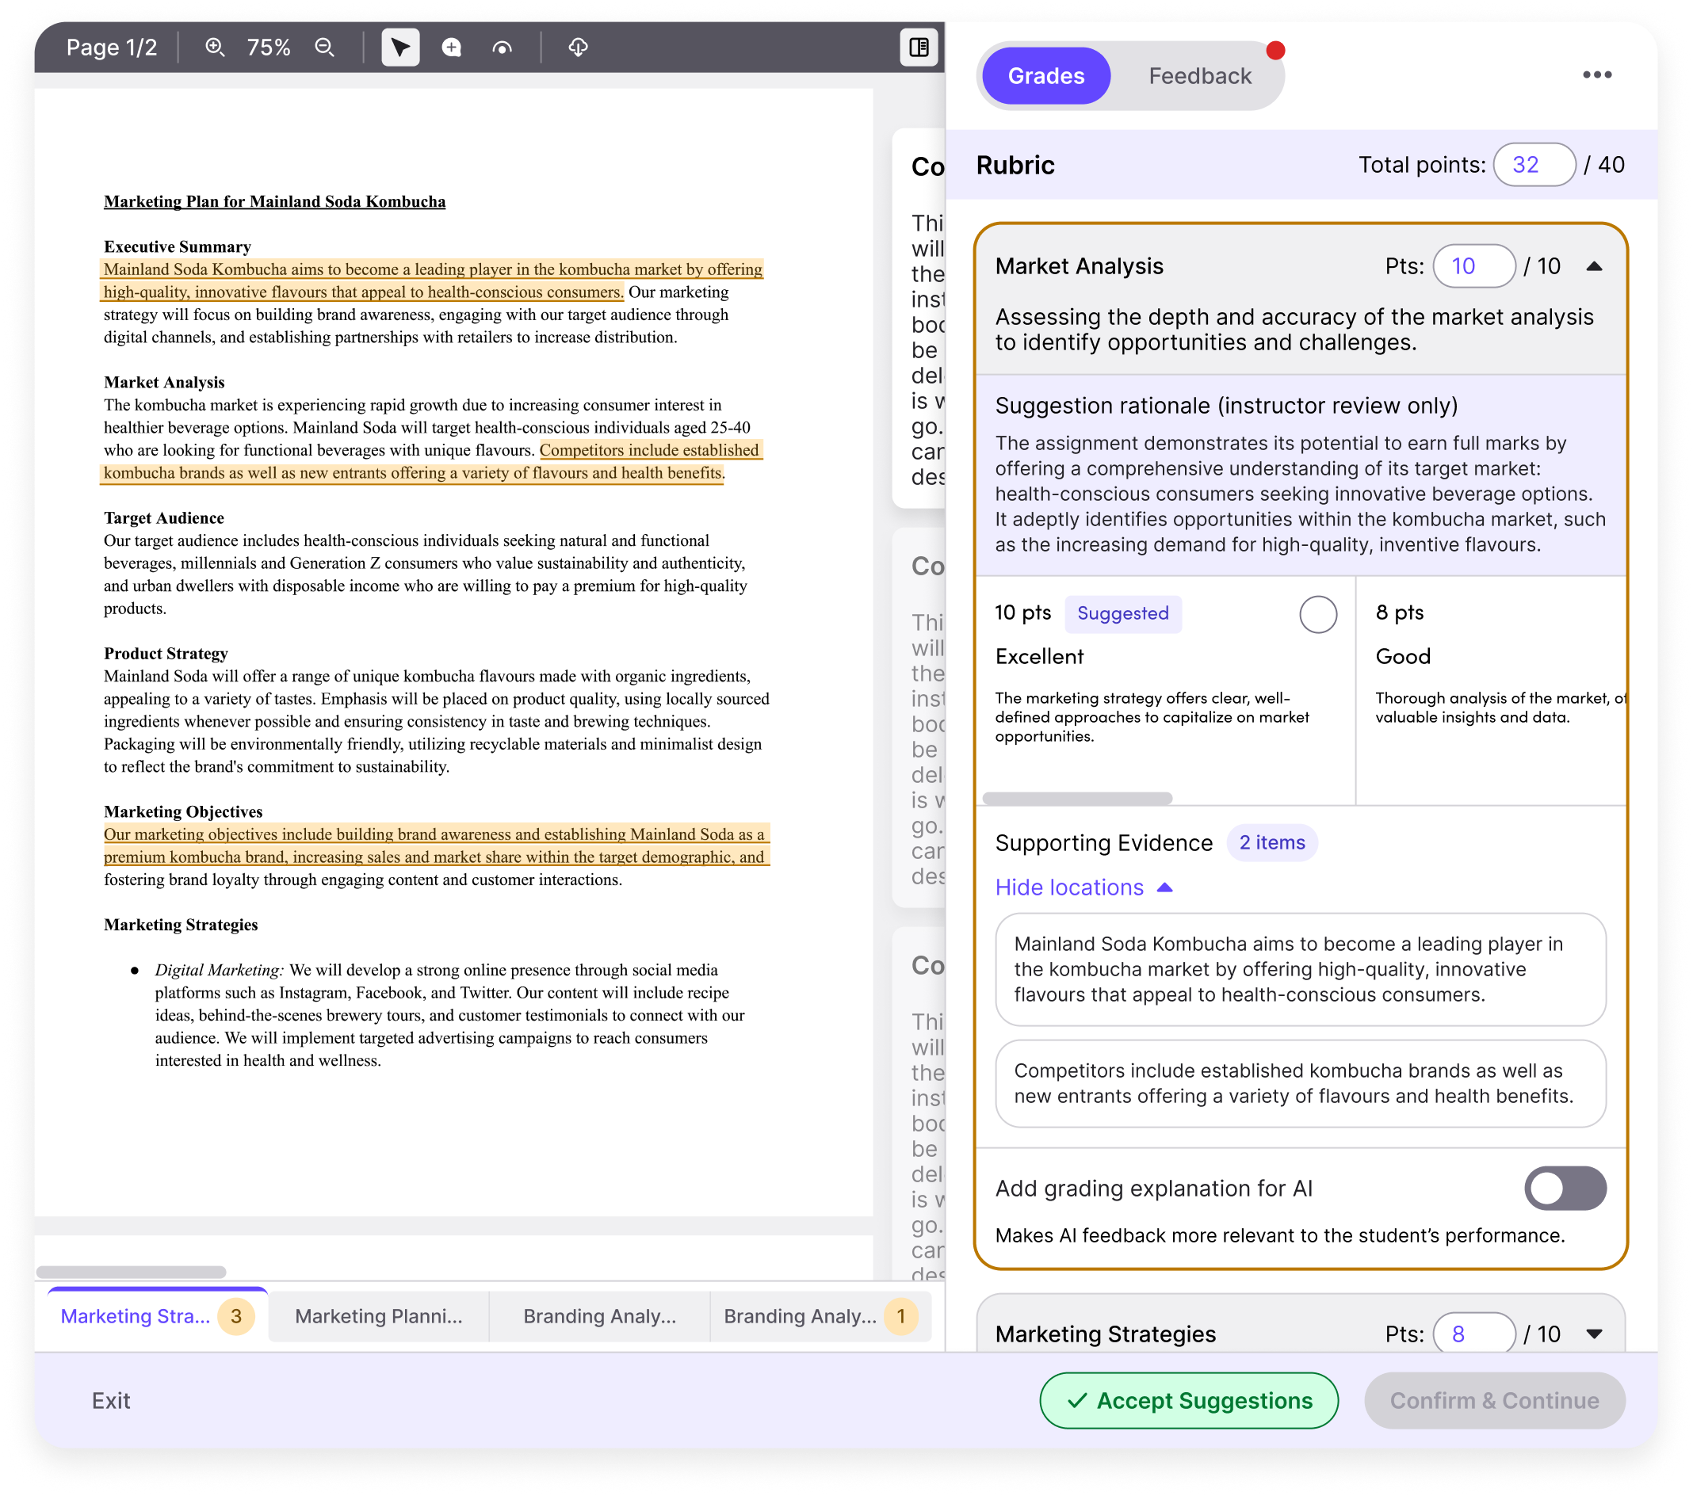Image resolution: width=1693 pixels, height=1496 pixels.
Task: Click the Rubric heading
Action: 1015,165
